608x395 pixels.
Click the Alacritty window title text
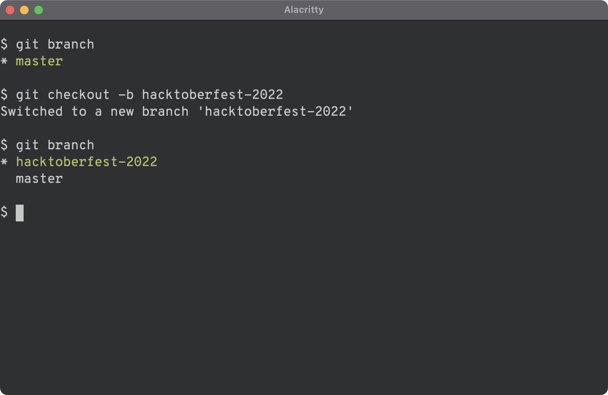[x=304, y=10]
